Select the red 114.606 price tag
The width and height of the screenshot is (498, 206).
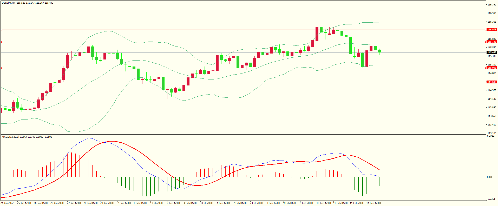[492, 82]
